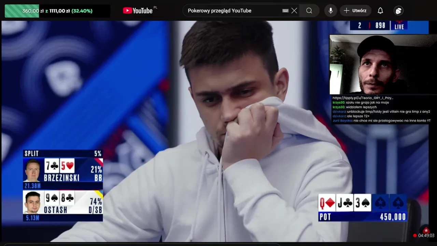Click krzys30's message 'szału nie grają jak na moje'

pyautogui.click(x=361, y=102)
